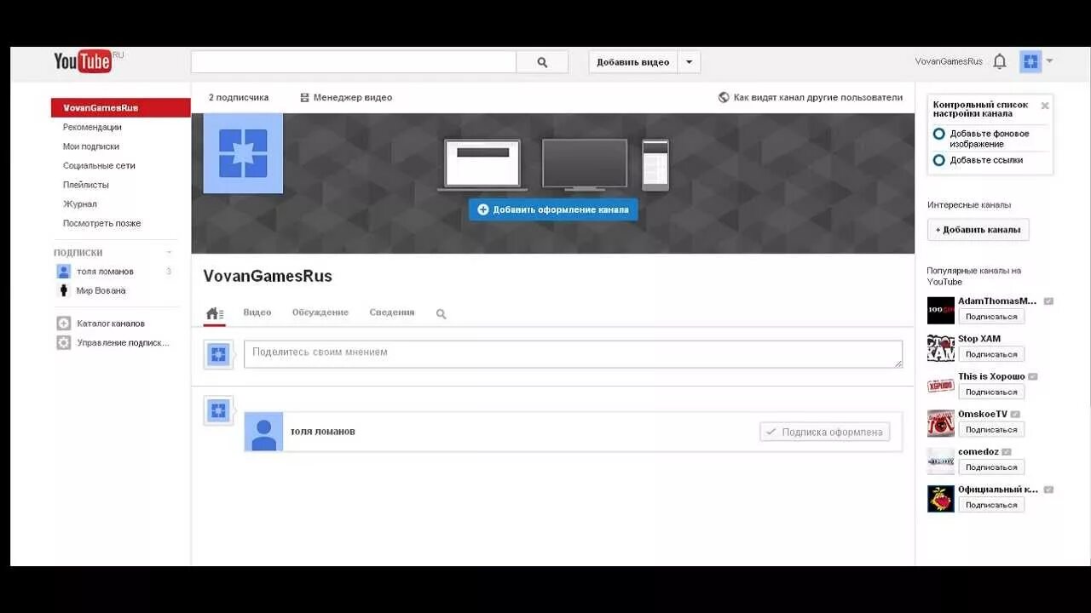The width and height of the screenshot is (1091, 613).
Task: Switch to the Сведения tab
Action: tap(392, 312)
